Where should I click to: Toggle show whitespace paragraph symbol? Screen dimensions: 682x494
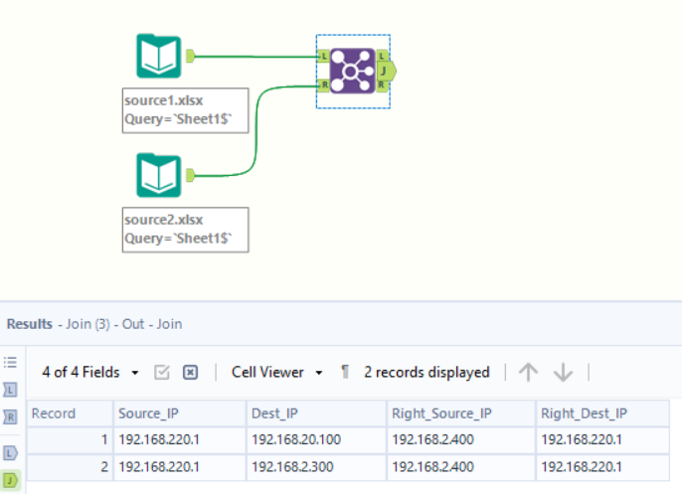tap(345, 372)
